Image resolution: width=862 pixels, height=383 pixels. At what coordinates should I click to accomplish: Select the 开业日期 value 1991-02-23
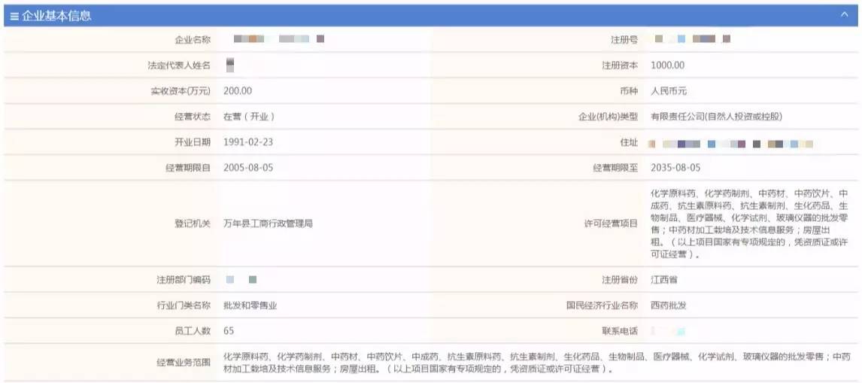pyautogui.click(x=248, y=142)
